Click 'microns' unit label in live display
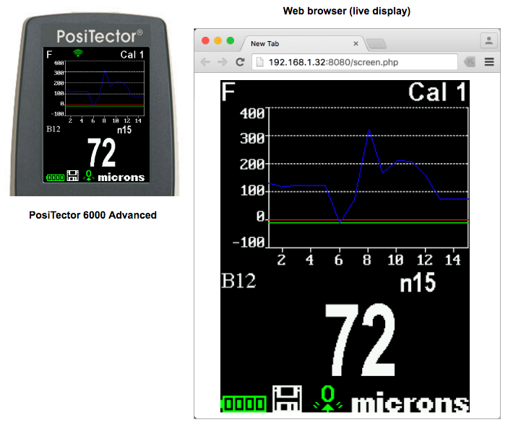Viewport: 508px width, 430px height. point(410,402)
